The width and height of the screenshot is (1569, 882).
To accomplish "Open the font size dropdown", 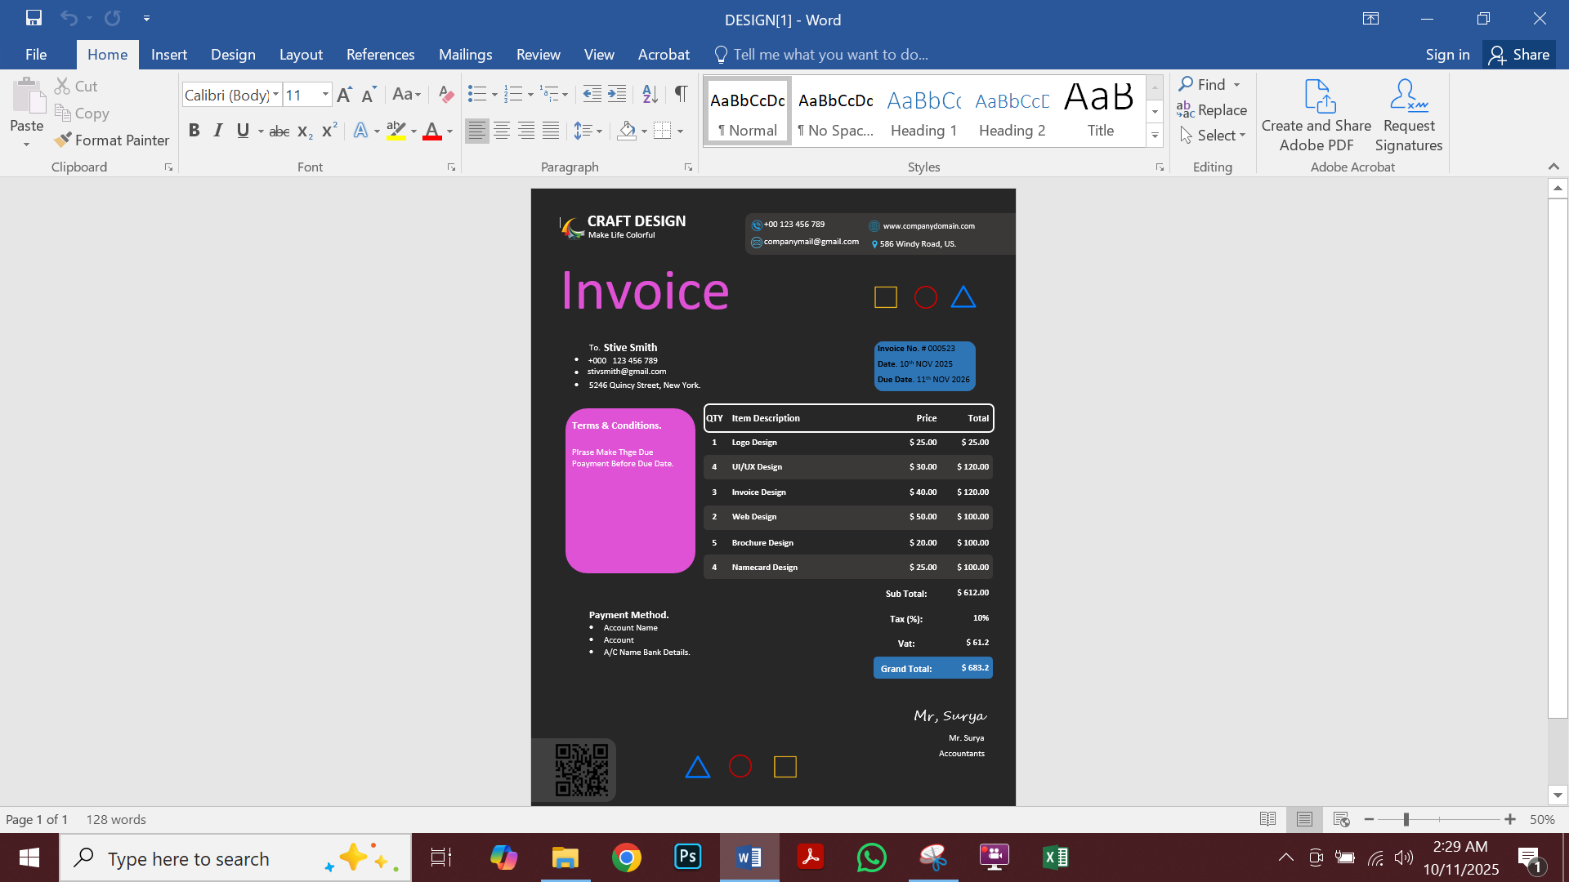I will tap(325, 95).
